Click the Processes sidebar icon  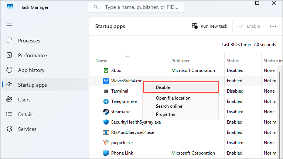click(x=9, y=40)
